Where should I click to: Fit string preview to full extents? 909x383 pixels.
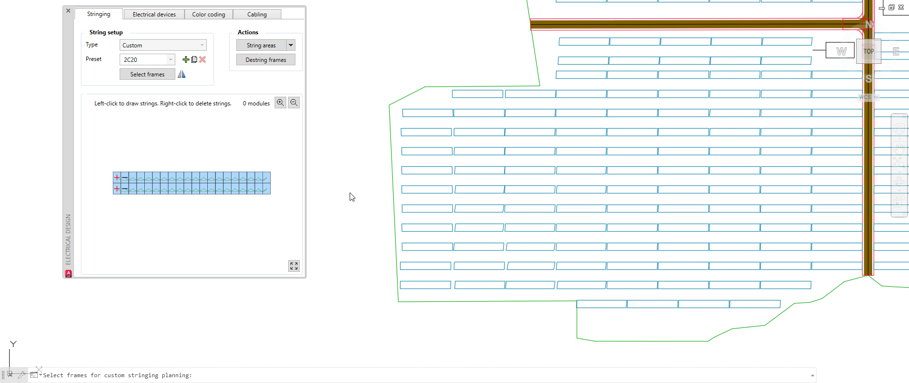tap(294, 266)
